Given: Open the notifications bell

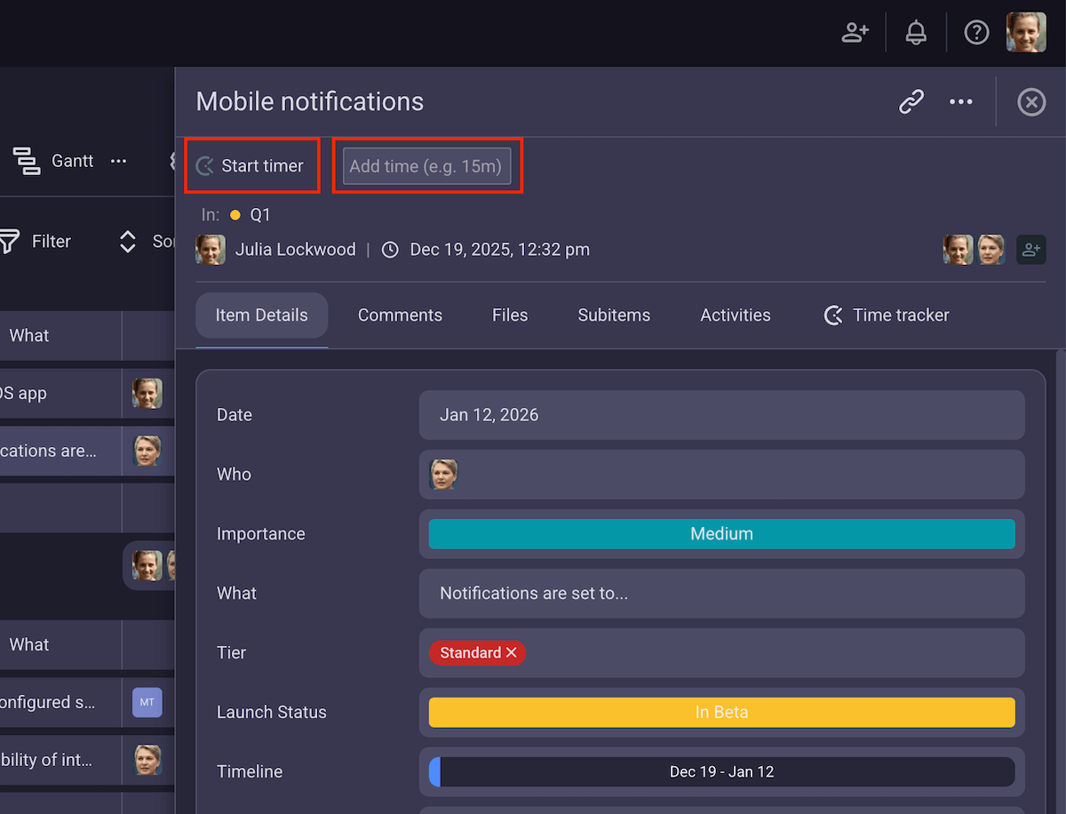Looking at the screenshot, I should [x=916, y=32].
